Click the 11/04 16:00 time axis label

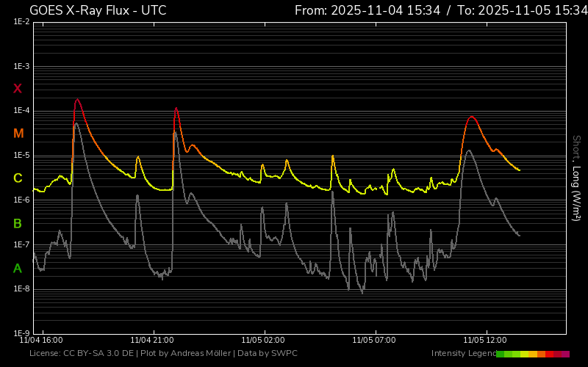pos(41,341)
